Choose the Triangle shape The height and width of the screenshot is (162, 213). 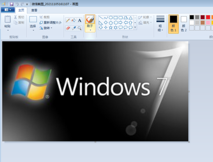coord(131,18)
